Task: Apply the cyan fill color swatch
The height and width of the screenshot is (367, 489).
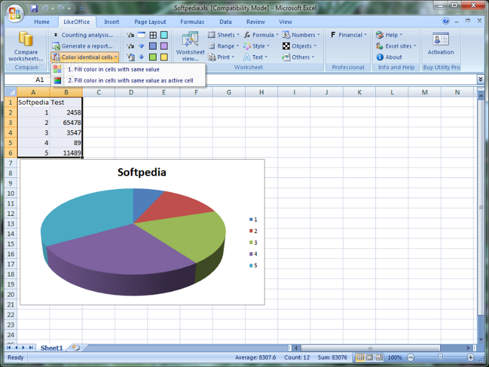Action: click(164, 35)
